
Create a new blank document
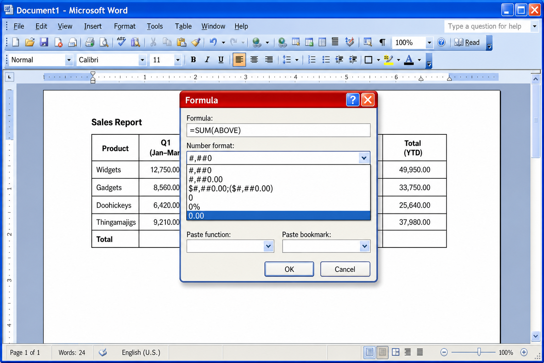coord(16,43)
